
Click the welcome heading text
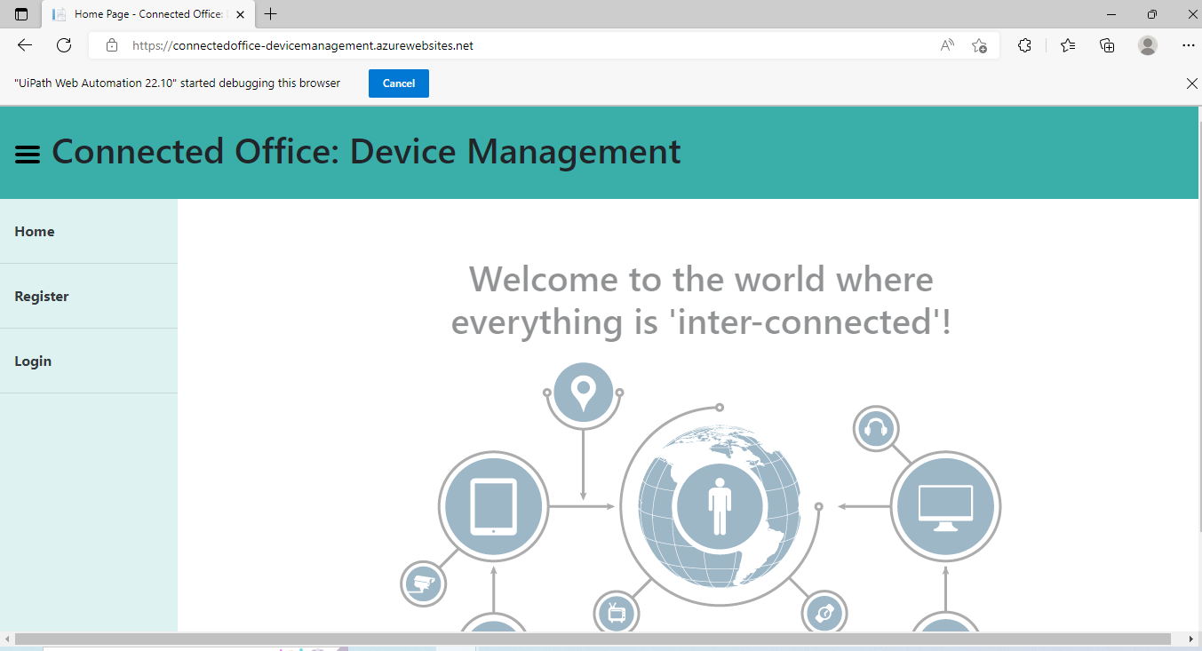pyautogui.click(x=701, y=300)
